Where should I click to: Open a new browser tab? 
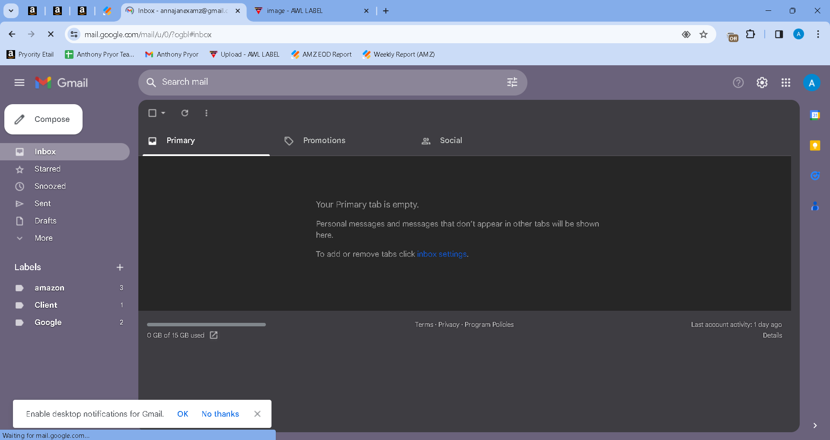coord(386,11)
